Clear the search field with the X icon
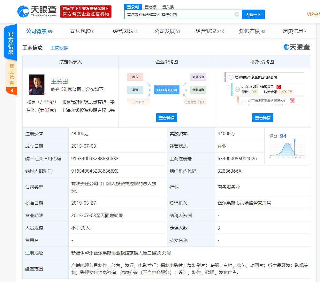Screen dimensions: 320x282 (x=237, y=14)
